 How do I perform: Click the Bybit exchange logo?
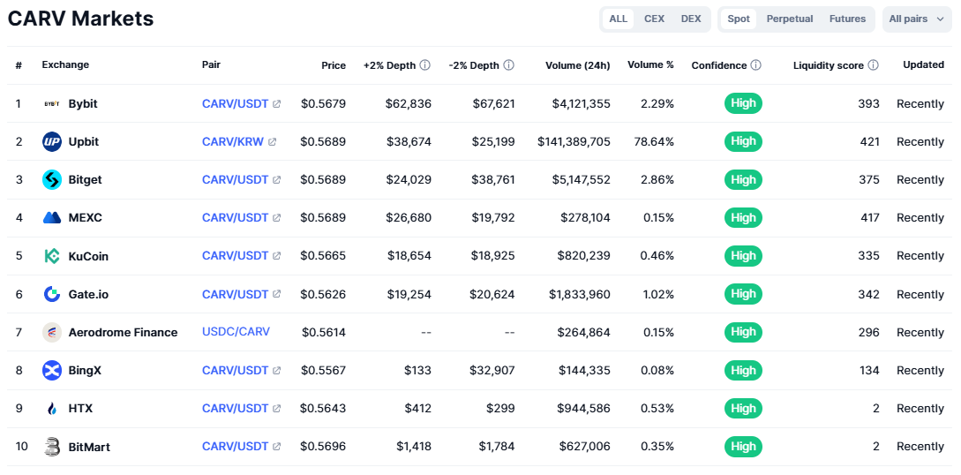point(52,103)
